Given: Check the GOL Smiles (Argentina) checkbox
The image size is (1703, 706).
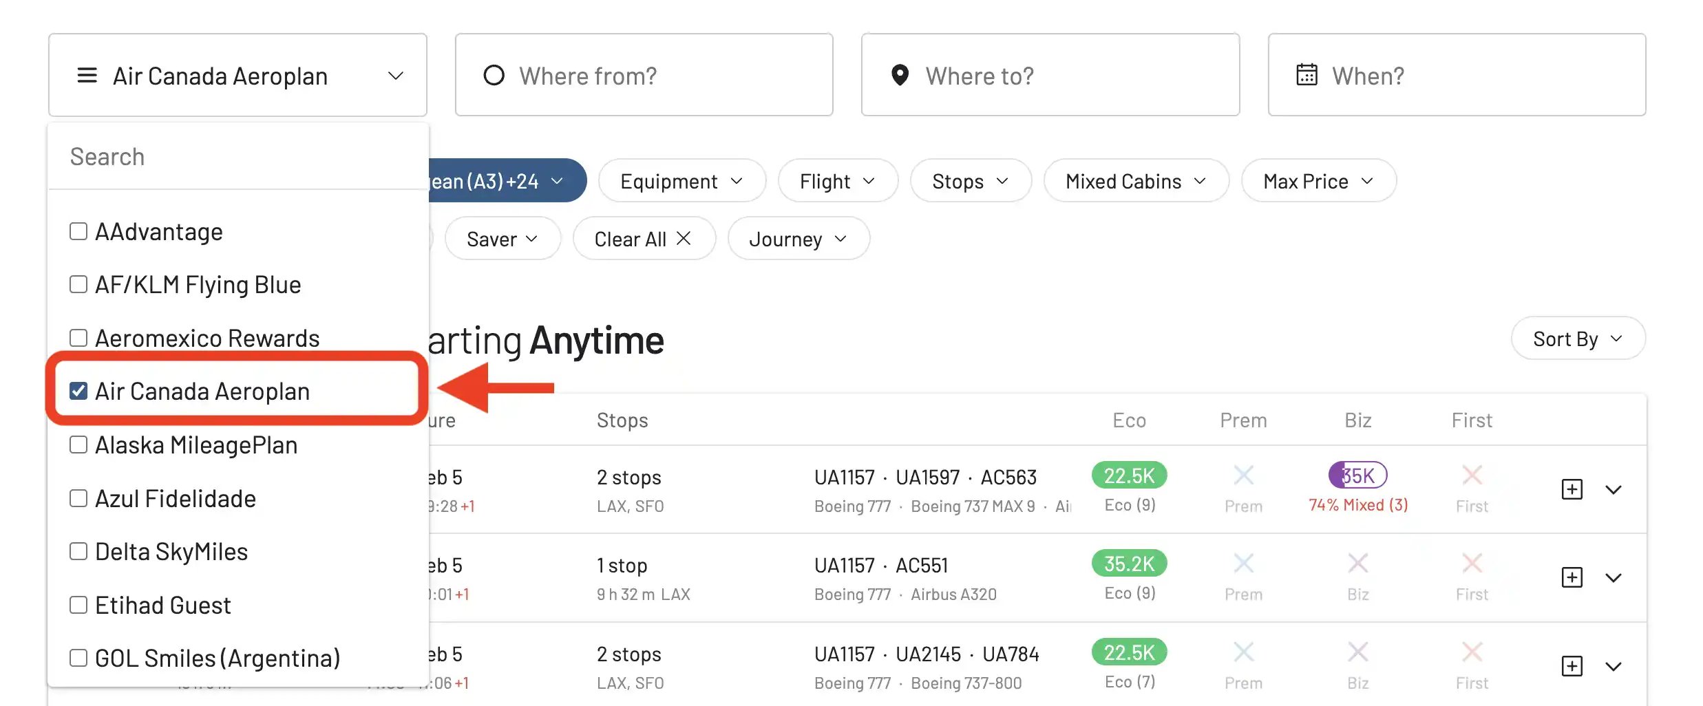Looking at the screenshot, I should 78,658.
